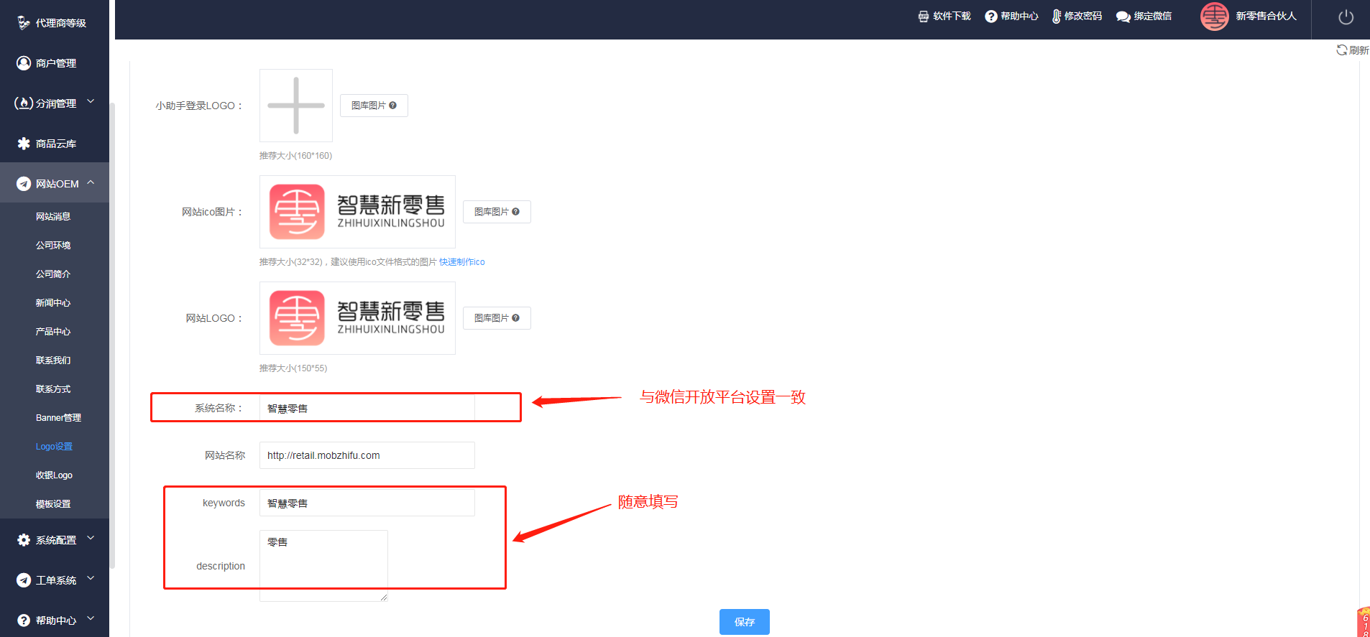Click the 分润管理 flame icon
The image size is (1370, 637).
tap(24, 103)
